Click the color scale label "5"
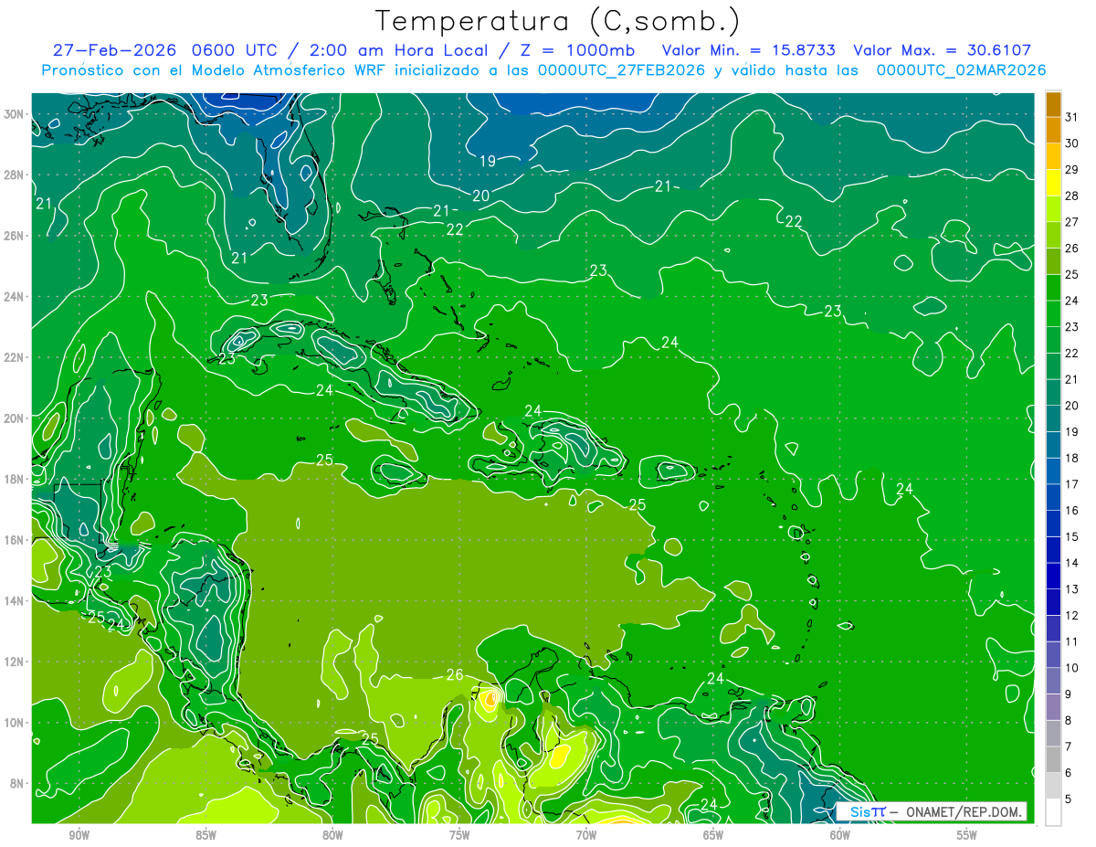The width and height of the screenshot is (1096, 847). pos(1069,799)
